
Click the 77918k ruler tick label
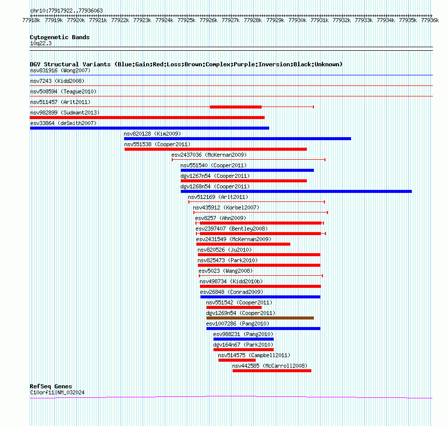click(31, 20)
